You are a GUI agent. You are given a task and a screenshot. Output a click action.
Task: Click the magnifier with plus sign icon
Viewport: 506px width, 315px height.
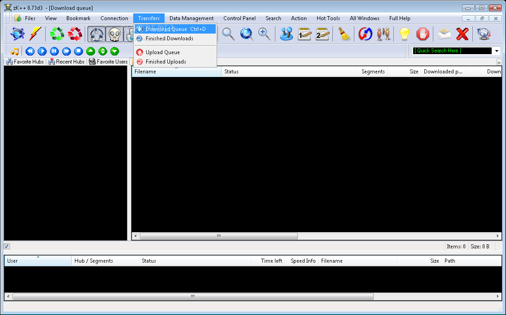(x=264, y=34)
